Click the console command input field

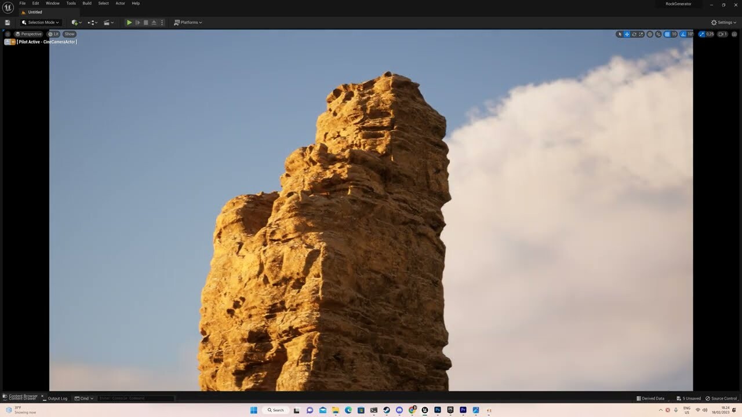(136, 398)
